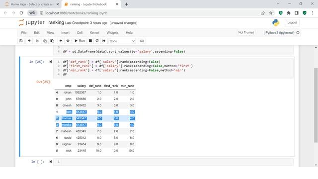This screenshot has width=318, height=179.
Task: Open the command palette keyboard icon
Action: 142,41
